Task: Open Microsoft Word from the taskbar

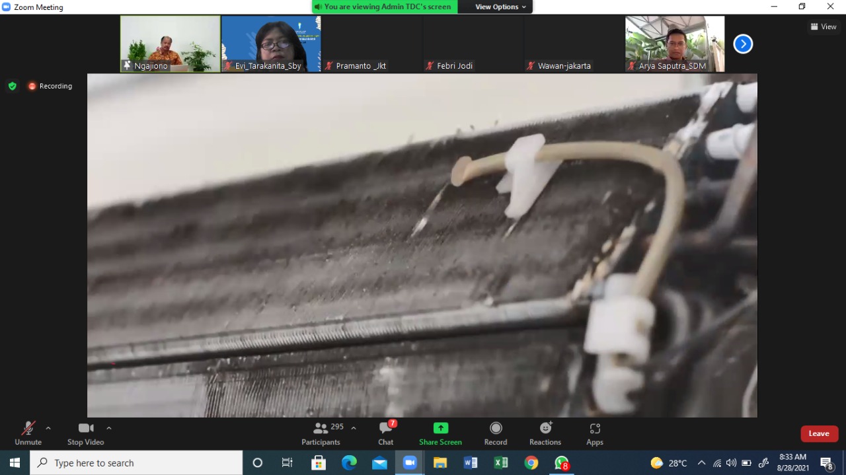Action: click(x=471, y=462)
